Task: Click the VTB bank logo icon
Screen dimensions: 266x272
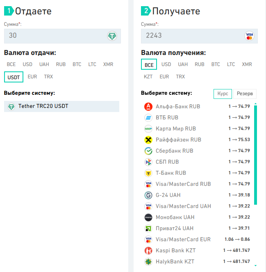Action: 148,118
